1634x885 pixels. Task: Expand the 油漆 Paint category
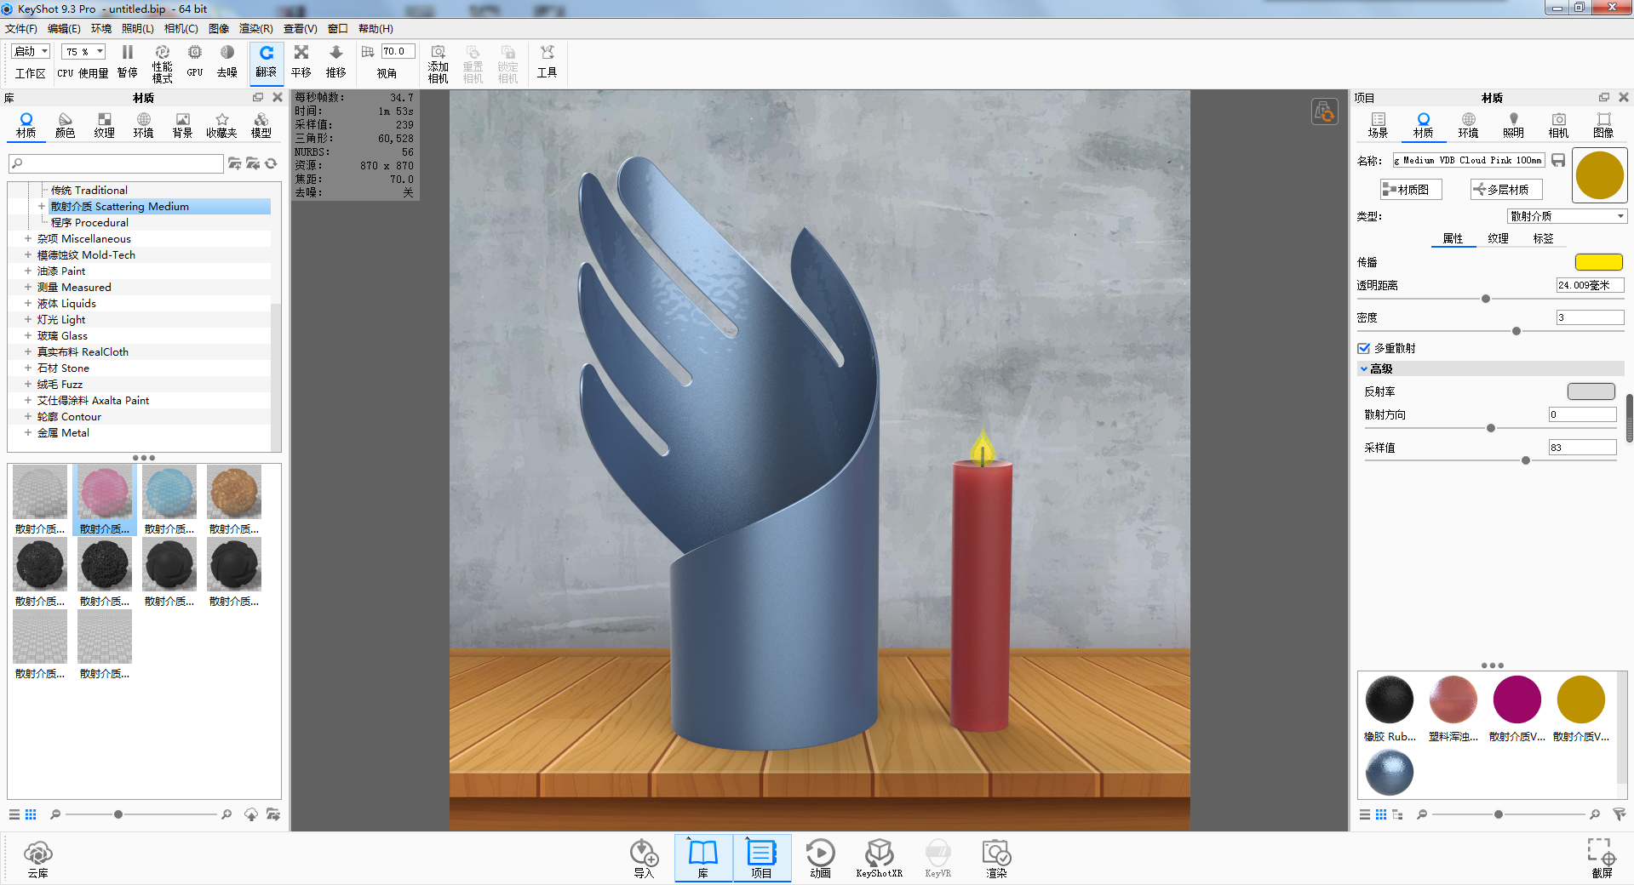tap(28, 271)
